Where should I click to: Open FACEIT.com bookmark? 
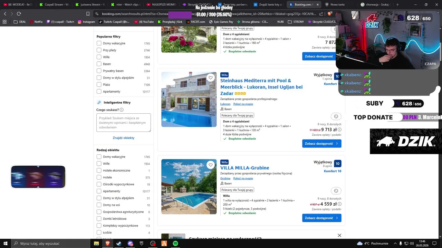(x=195, y=22)
